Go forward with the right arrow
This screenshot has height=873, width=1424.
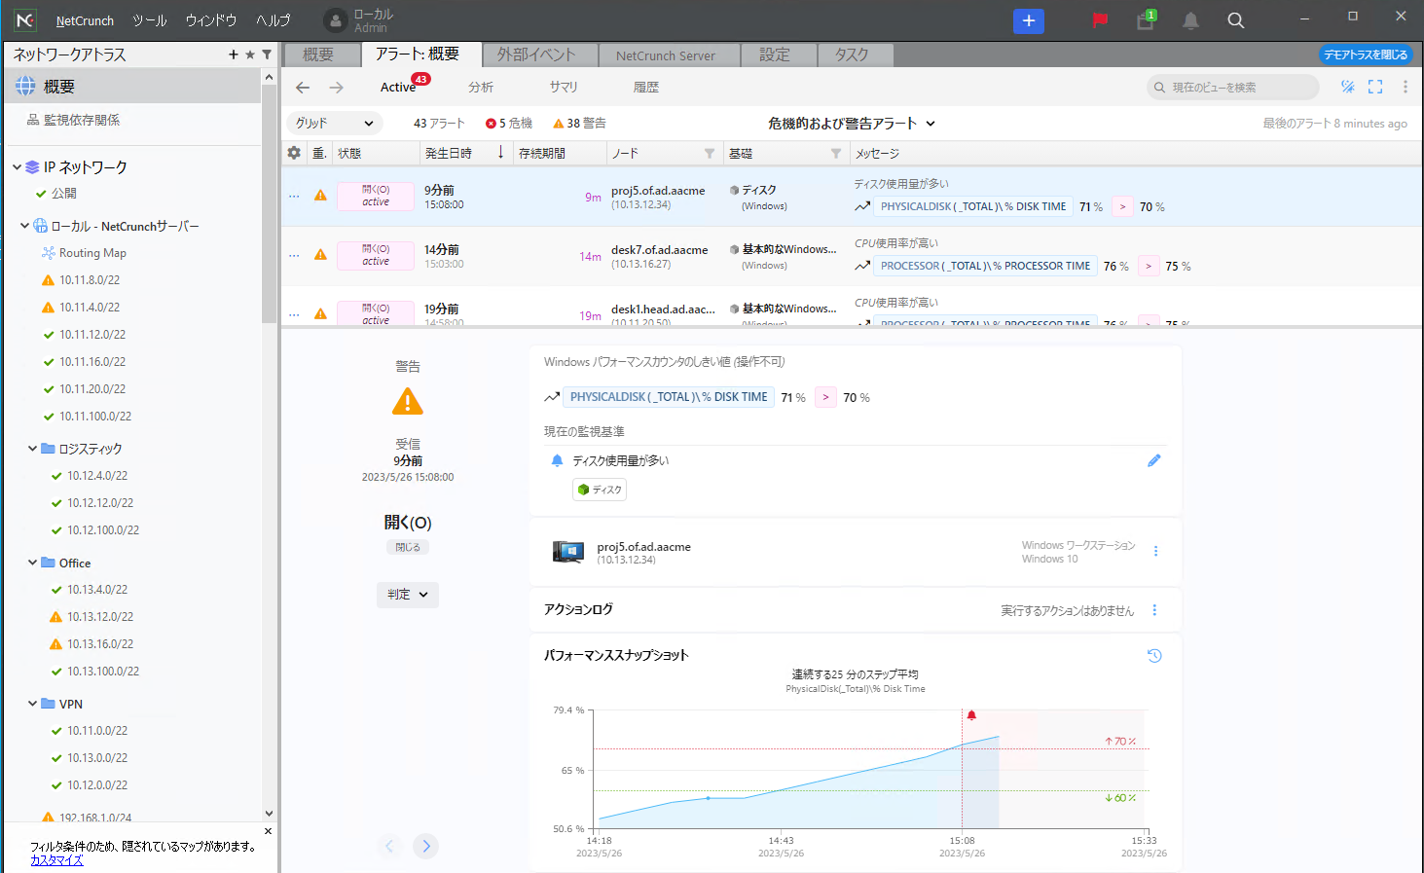pyautogui.click(x=336, y=88)
